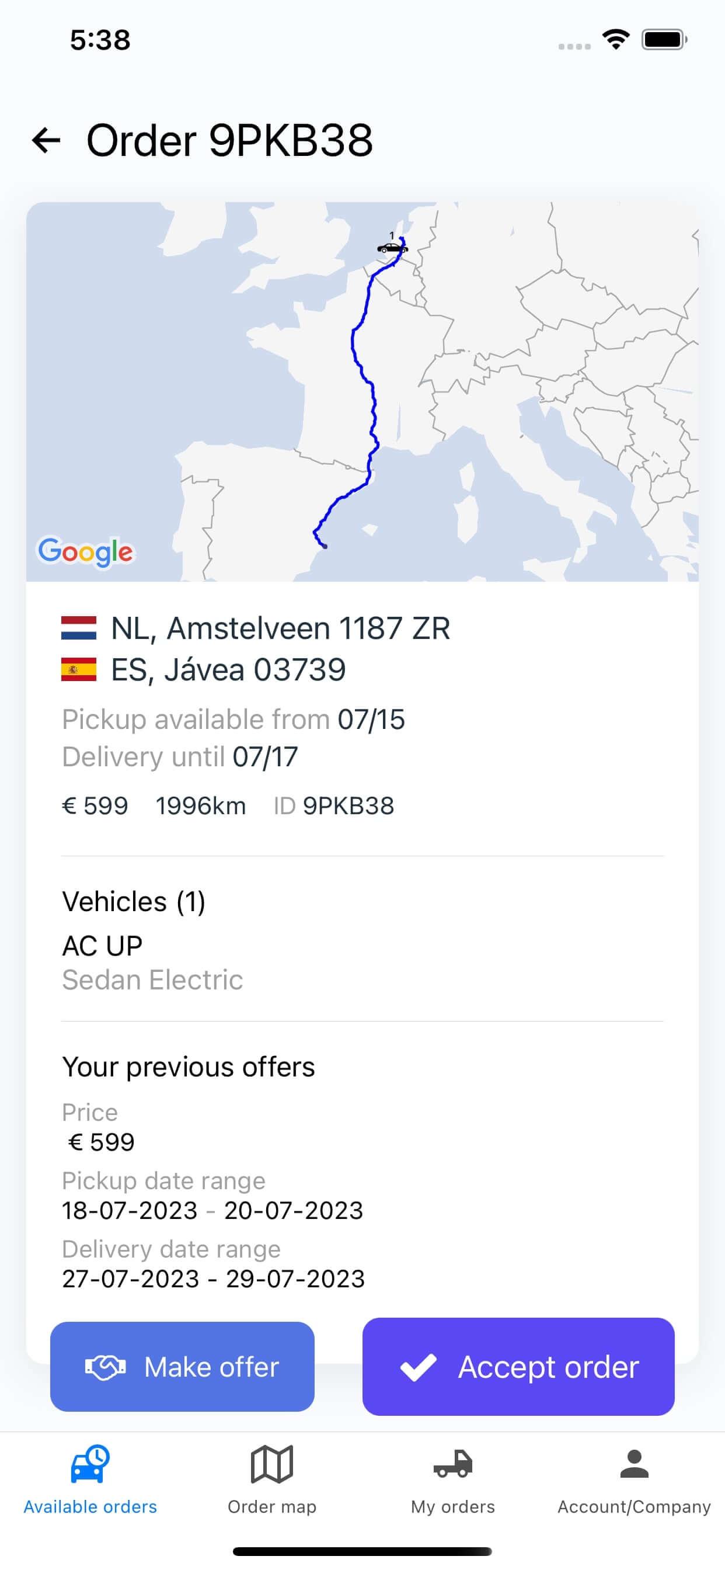Tap the car marker on the map

(x=392, y=248)
